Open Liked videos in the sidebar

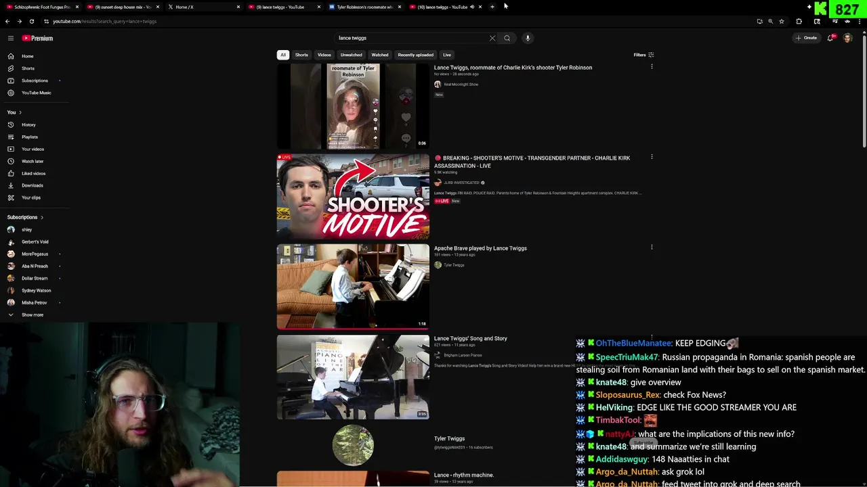click(x=34, y=173)
